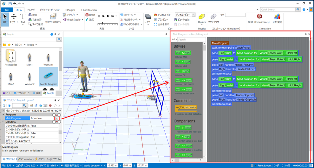Collapse the Programs property group
The image size is (314, 168).
click(x=3, y=114)
